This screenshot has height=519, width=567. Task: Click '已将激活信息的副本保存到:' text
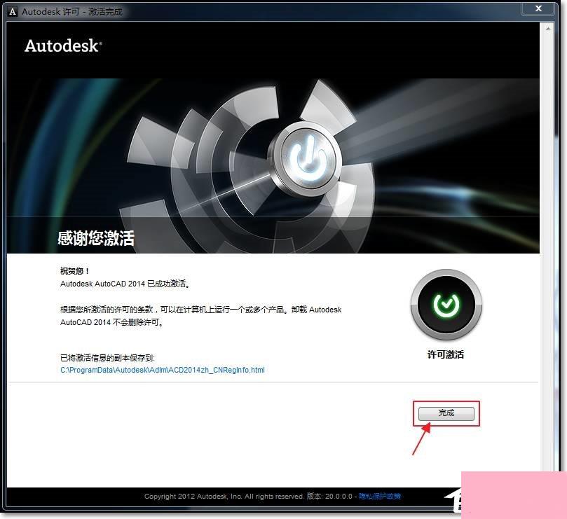(x=107, y=358)
